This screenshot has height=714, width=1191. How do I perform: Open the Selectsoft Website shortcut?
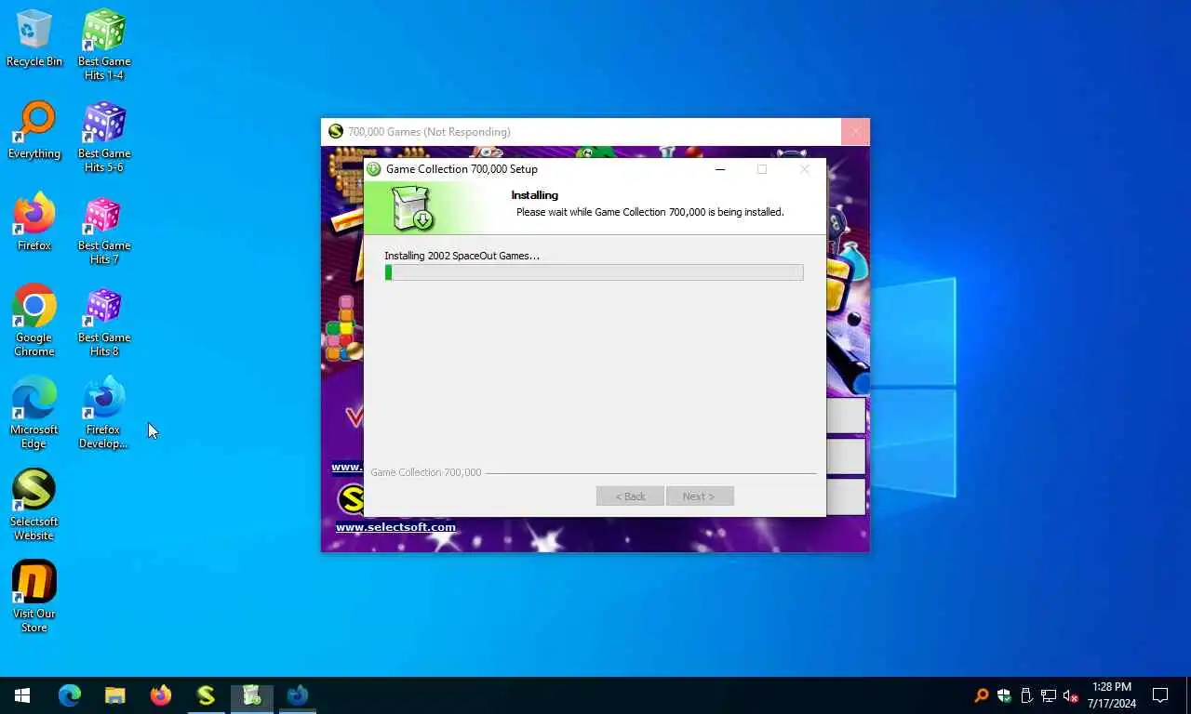tap(34, 504)
